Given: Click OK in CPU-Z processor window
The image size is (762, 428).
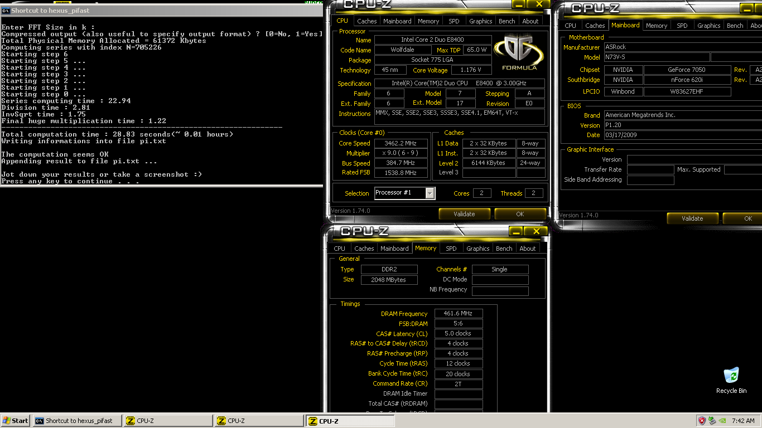Looking at the screenshot, I should point(520,214).
